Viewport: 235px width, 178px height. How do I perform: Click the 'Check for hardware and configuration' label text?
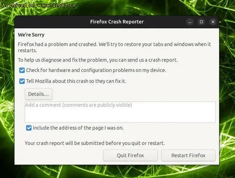click(96, 70)
